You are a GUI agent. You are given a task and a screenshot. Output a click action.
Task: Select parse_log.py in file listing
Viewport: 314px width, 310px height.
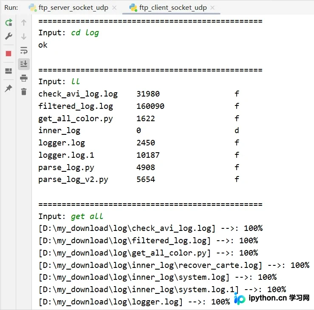coord(66,168)
